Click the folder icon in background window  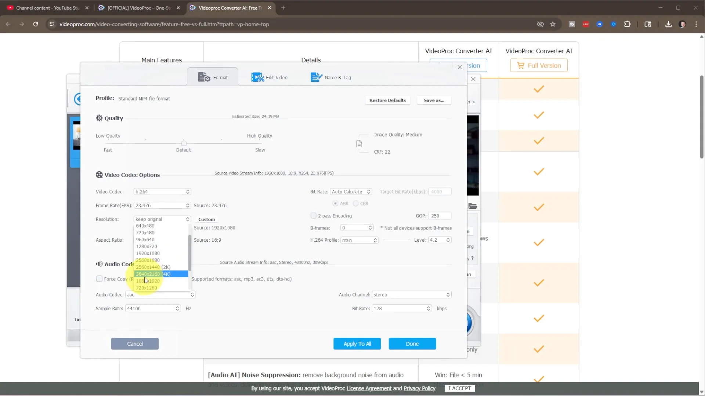[473, 206]
